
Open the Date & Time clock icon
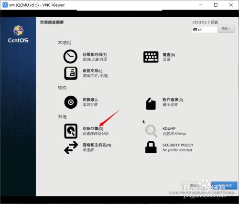point(70,57)
